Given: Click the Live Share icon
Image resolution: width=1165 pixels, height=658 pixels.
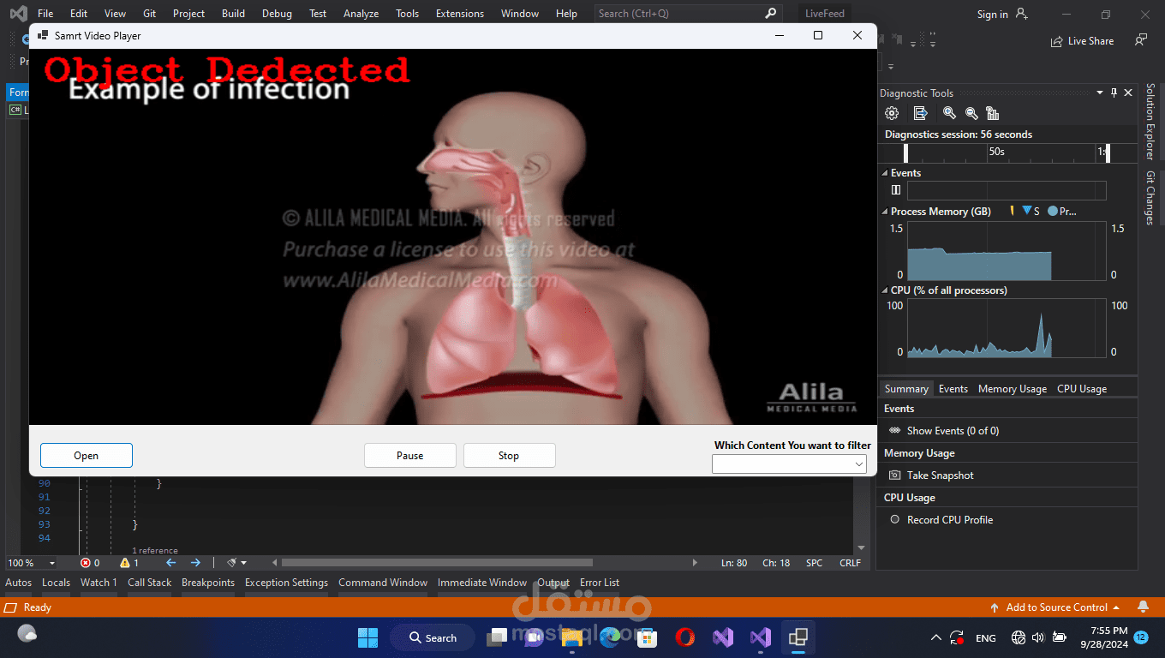Looking at the screenshot, I should point(1057,41).
